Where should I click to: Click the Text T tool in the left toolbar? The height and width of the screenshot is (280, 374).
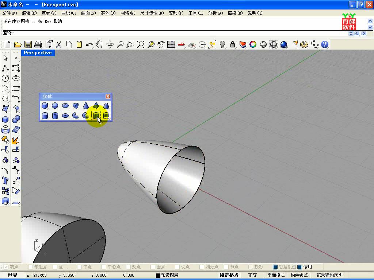tap(5, 180)
